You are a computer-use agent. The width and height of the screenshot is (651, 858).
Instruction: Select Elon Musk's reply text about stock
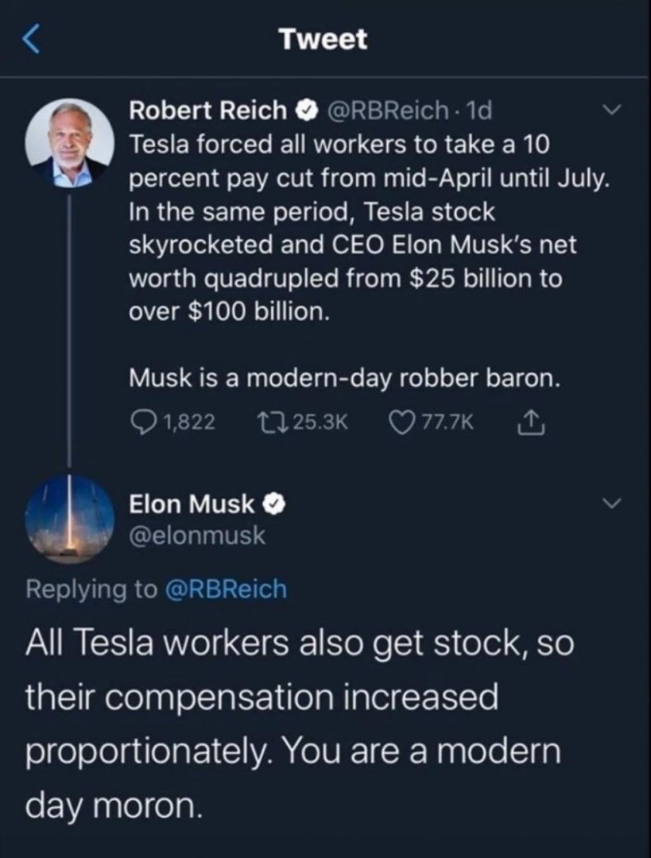[294, 723]
